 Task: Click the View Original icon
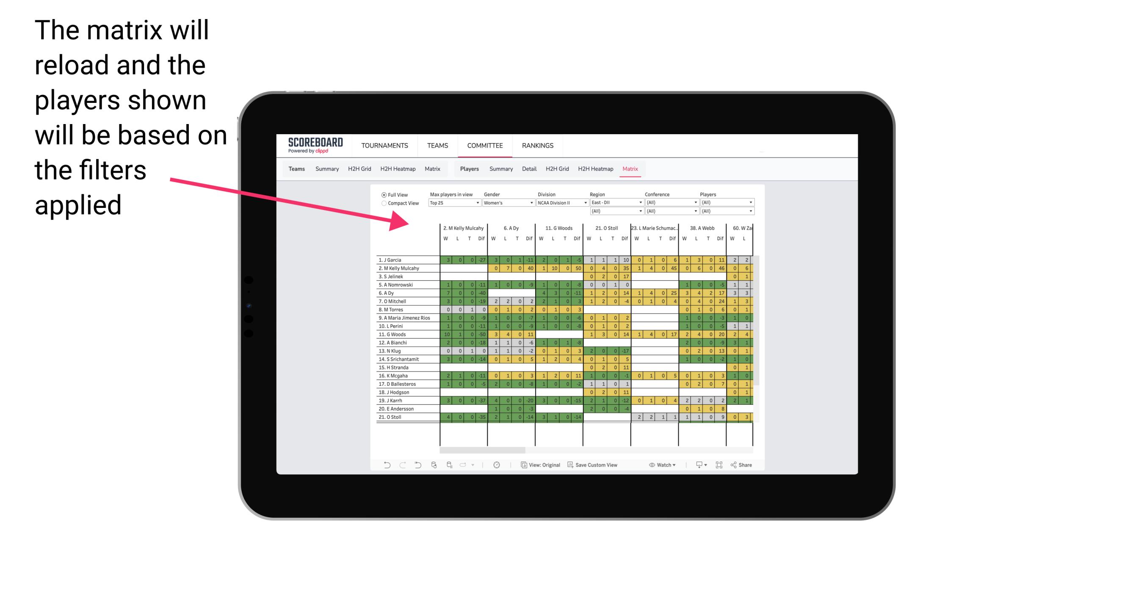tap(522, 466)
